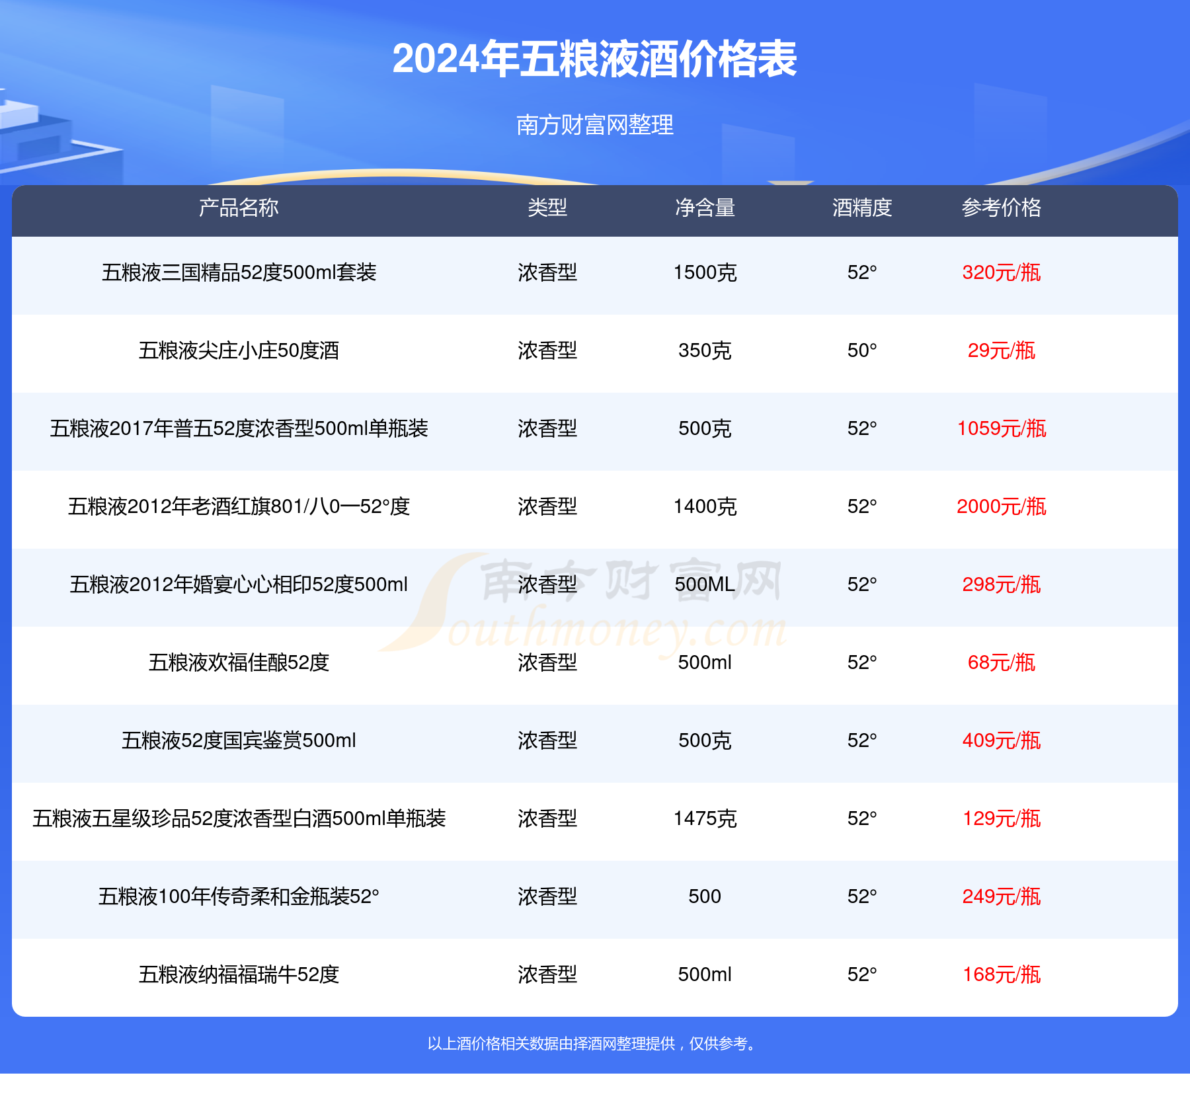Select product 五粮液52度国宾鉴赏500ml
Viewport: 1190px width, 1104px height.
tap(239, 740)
